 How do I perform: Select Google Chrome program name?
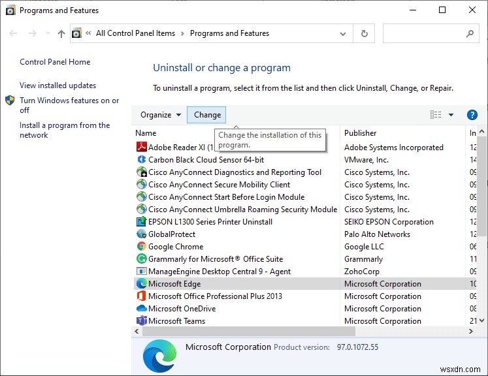176,247
